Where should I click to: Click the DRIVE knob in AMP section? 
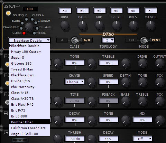pyautogui.click(x=65, y=25)
